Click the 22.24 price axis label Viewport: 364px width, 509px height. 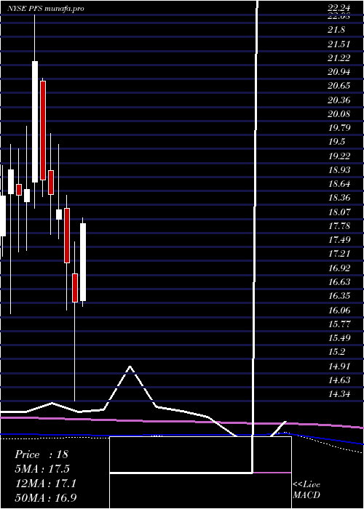tap(339, 9)
